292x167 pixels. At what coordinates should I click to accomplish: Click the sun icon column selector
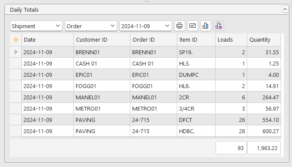coord(16,39)
